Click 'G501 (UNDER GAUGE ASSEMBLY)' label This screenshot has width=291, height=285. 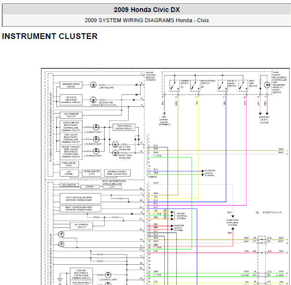(164, 121)
